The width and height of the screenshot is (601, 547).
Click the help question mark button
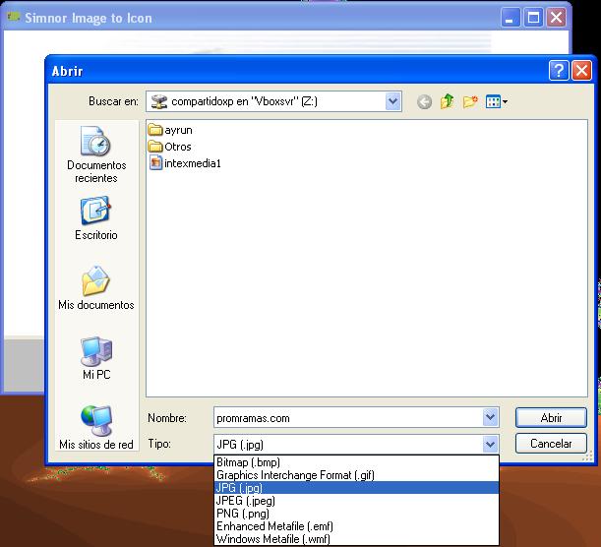click(559, 71)
